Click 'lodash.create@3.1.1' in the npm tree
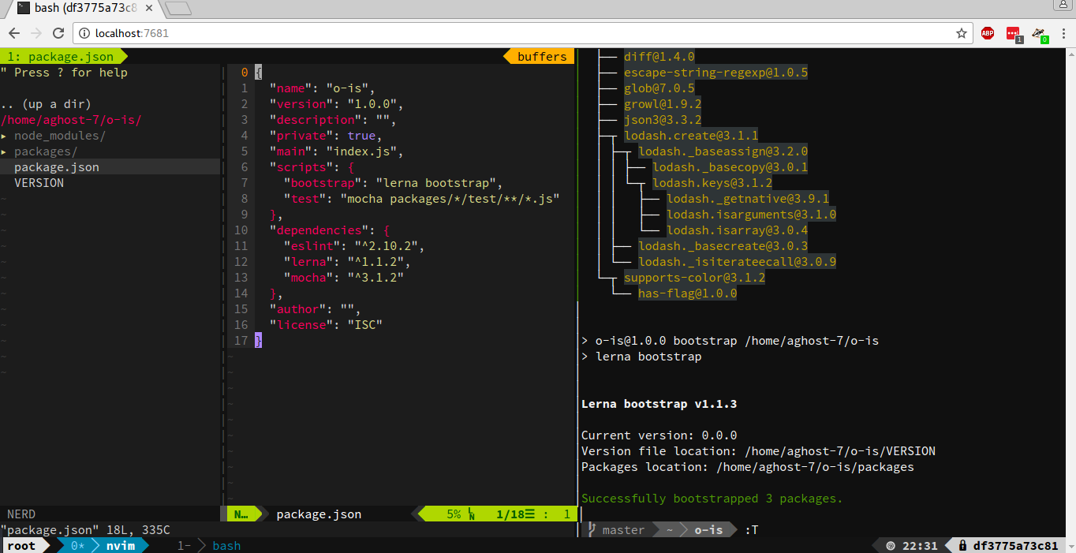1076x553 pixels. point(691,136)
